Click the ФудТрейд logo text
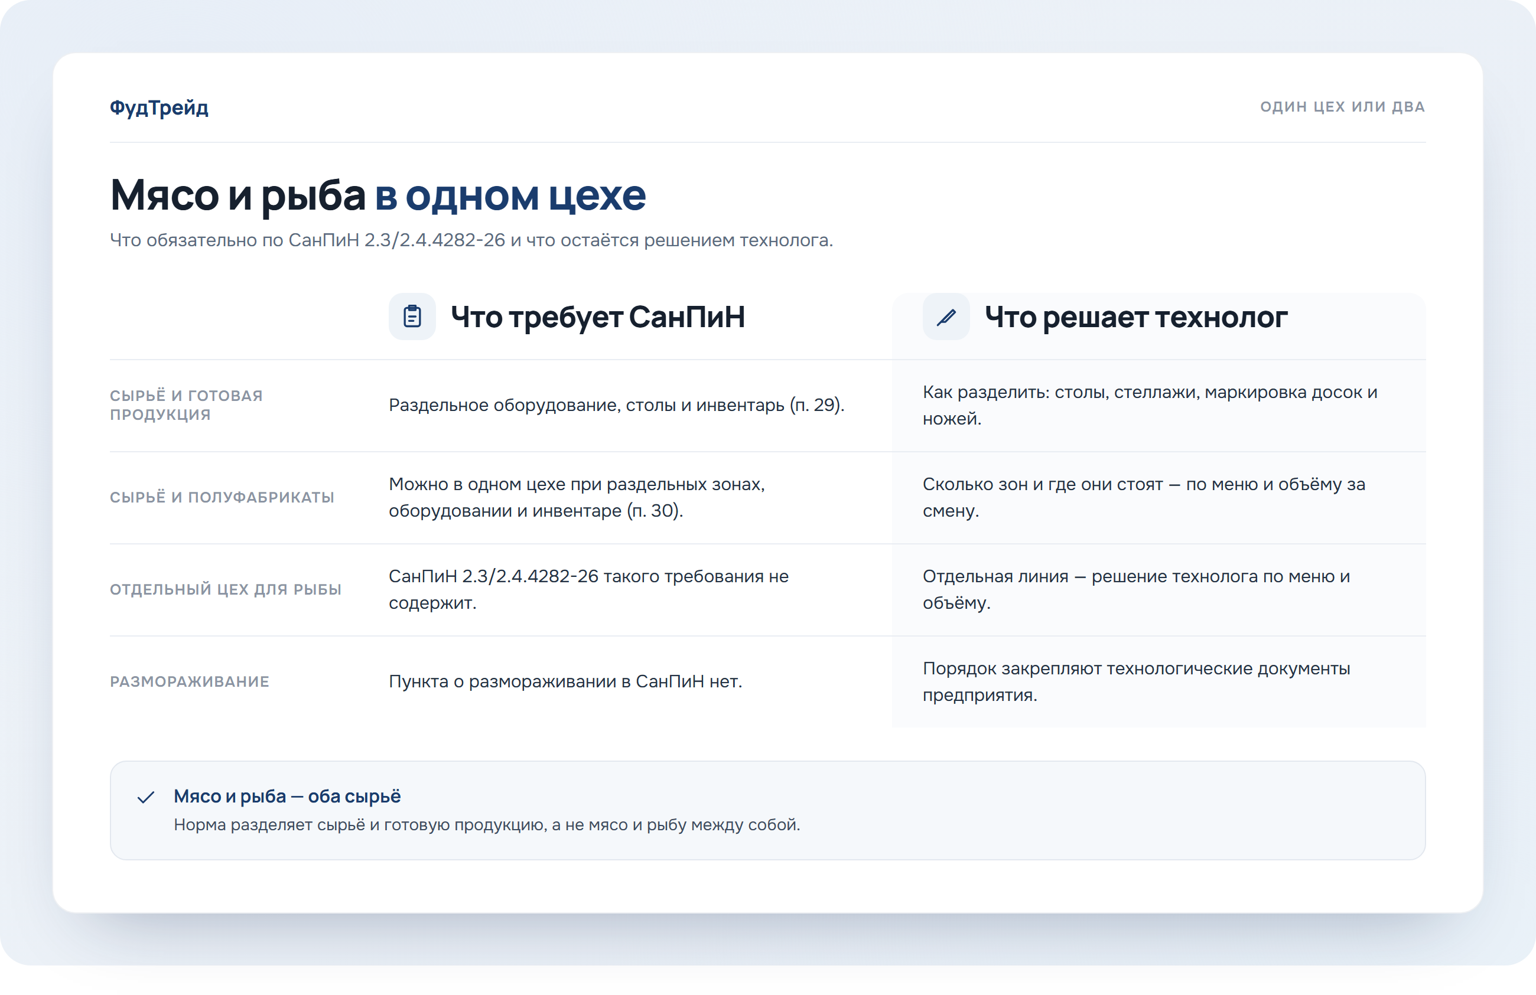The image size is (1536, 995). (x=159, y=107)
